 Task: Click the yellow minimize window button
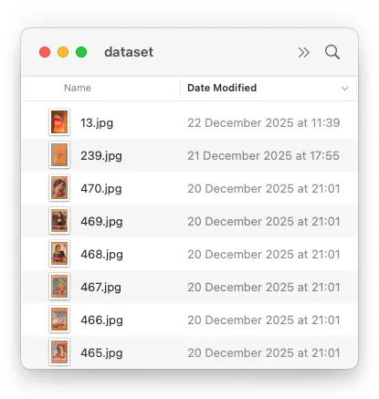coord(63,52)
